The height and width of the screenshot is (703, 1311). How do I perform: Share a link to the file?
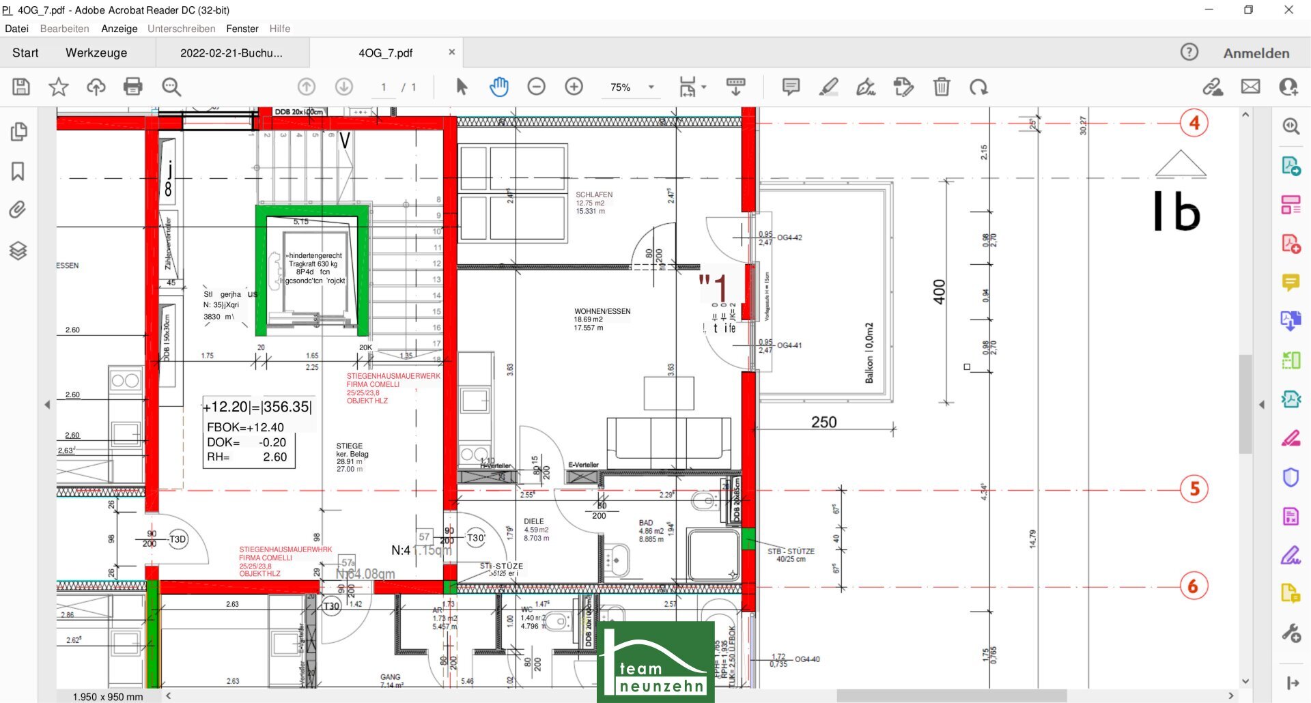click(1213, 87)
